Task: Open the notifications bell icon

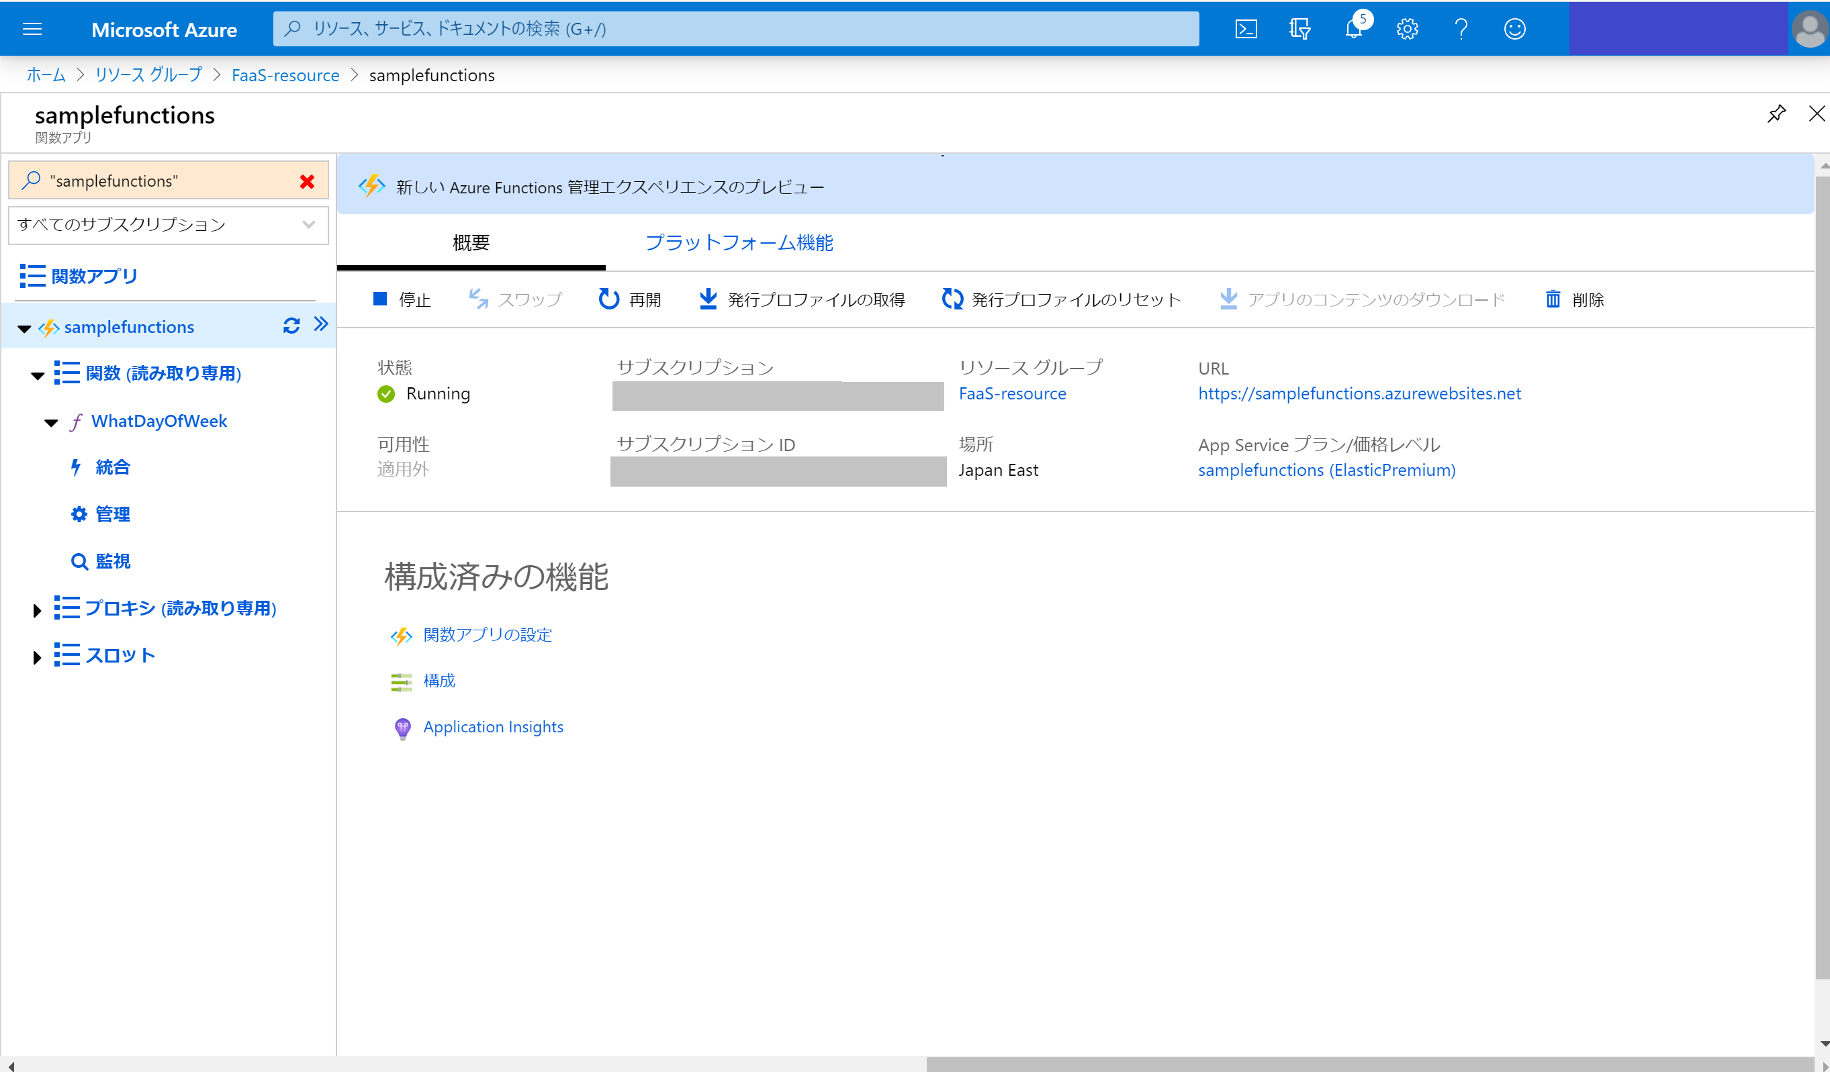Action: click(x=1354, y=29)
